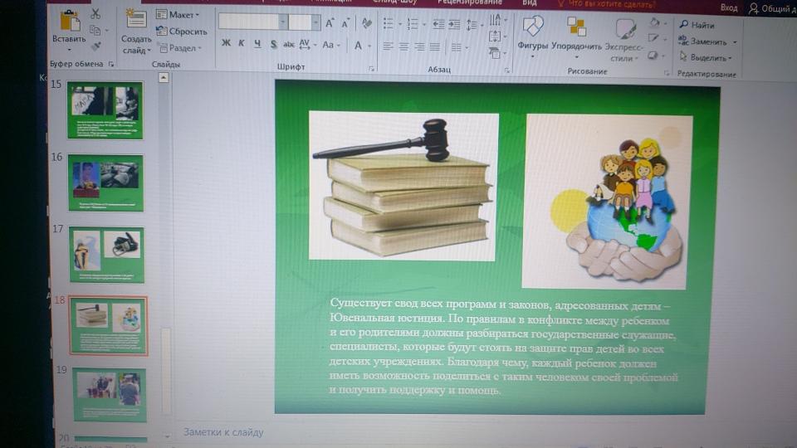
Task: Open the Clipboard (Буфер обмена) dialog launcher
Action: click(110, 64)
